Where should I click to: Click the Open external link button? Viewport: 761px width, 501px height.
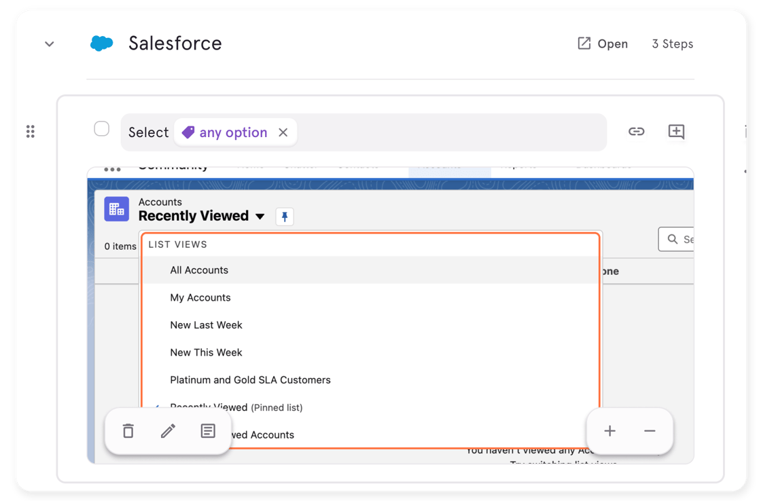click(x=602, y=43)
